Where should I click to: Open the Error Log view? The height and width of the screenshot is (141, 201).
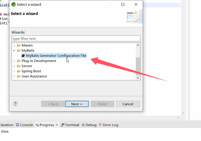108,125
